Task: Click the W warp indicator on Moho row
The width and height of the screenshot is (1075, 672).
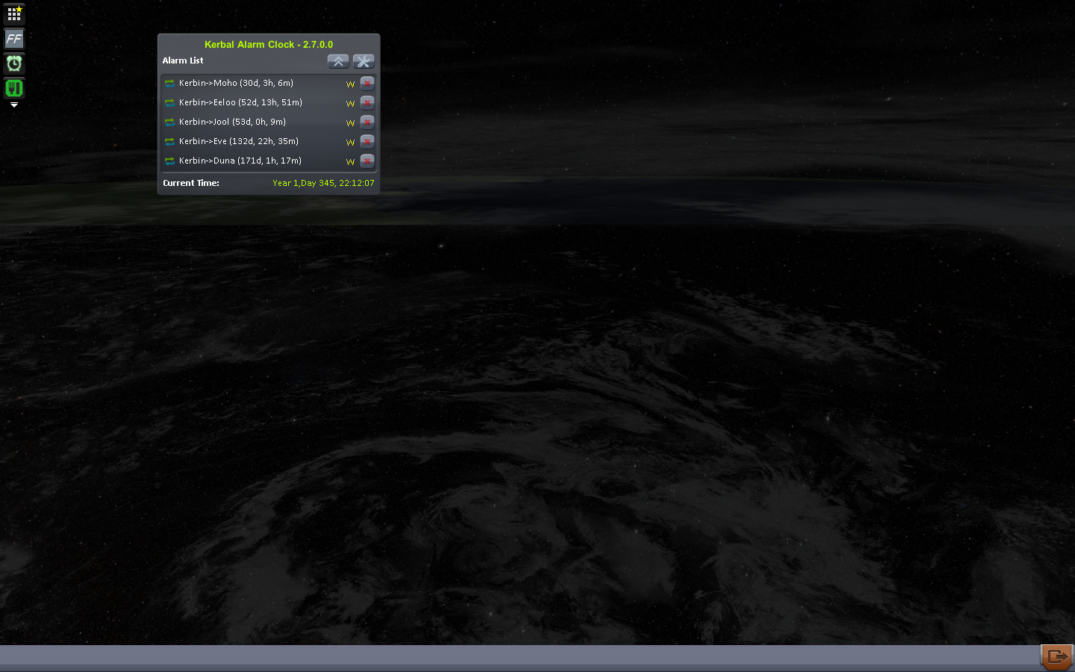Action: tap(350, 84)
